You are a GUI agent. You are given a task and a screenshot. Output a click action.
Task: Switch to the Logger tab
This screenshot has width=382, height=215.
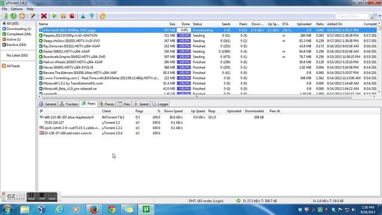161,104
